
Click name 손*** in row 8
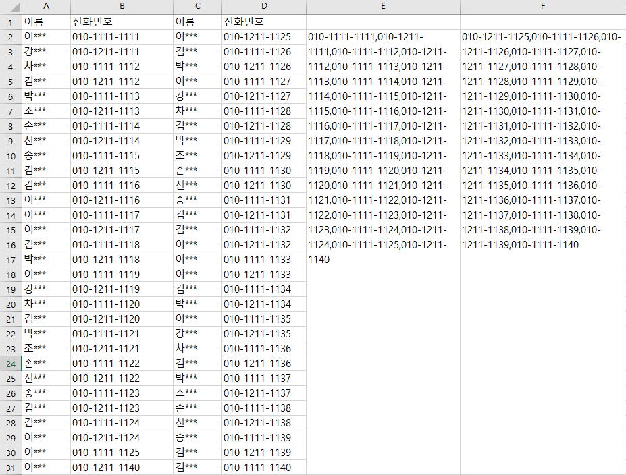tap(47, 125)
